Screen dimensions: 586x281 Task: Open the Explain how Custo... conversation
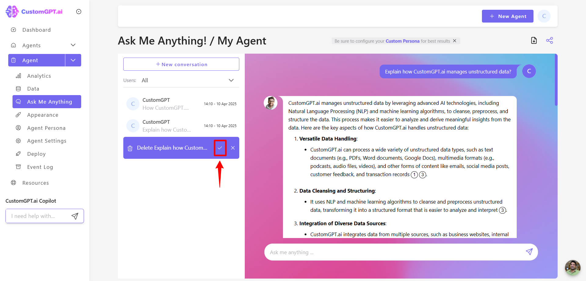181,126
